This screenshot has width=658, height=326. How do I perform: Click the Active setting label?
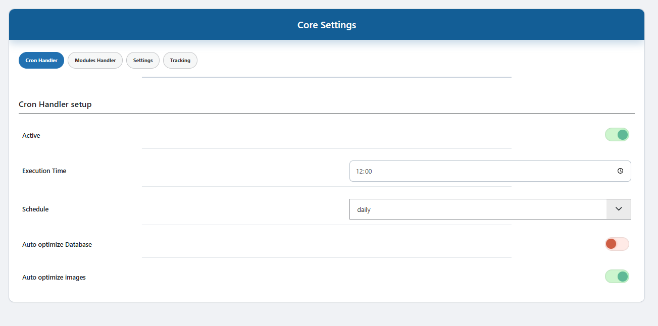(x=31, y=136)
